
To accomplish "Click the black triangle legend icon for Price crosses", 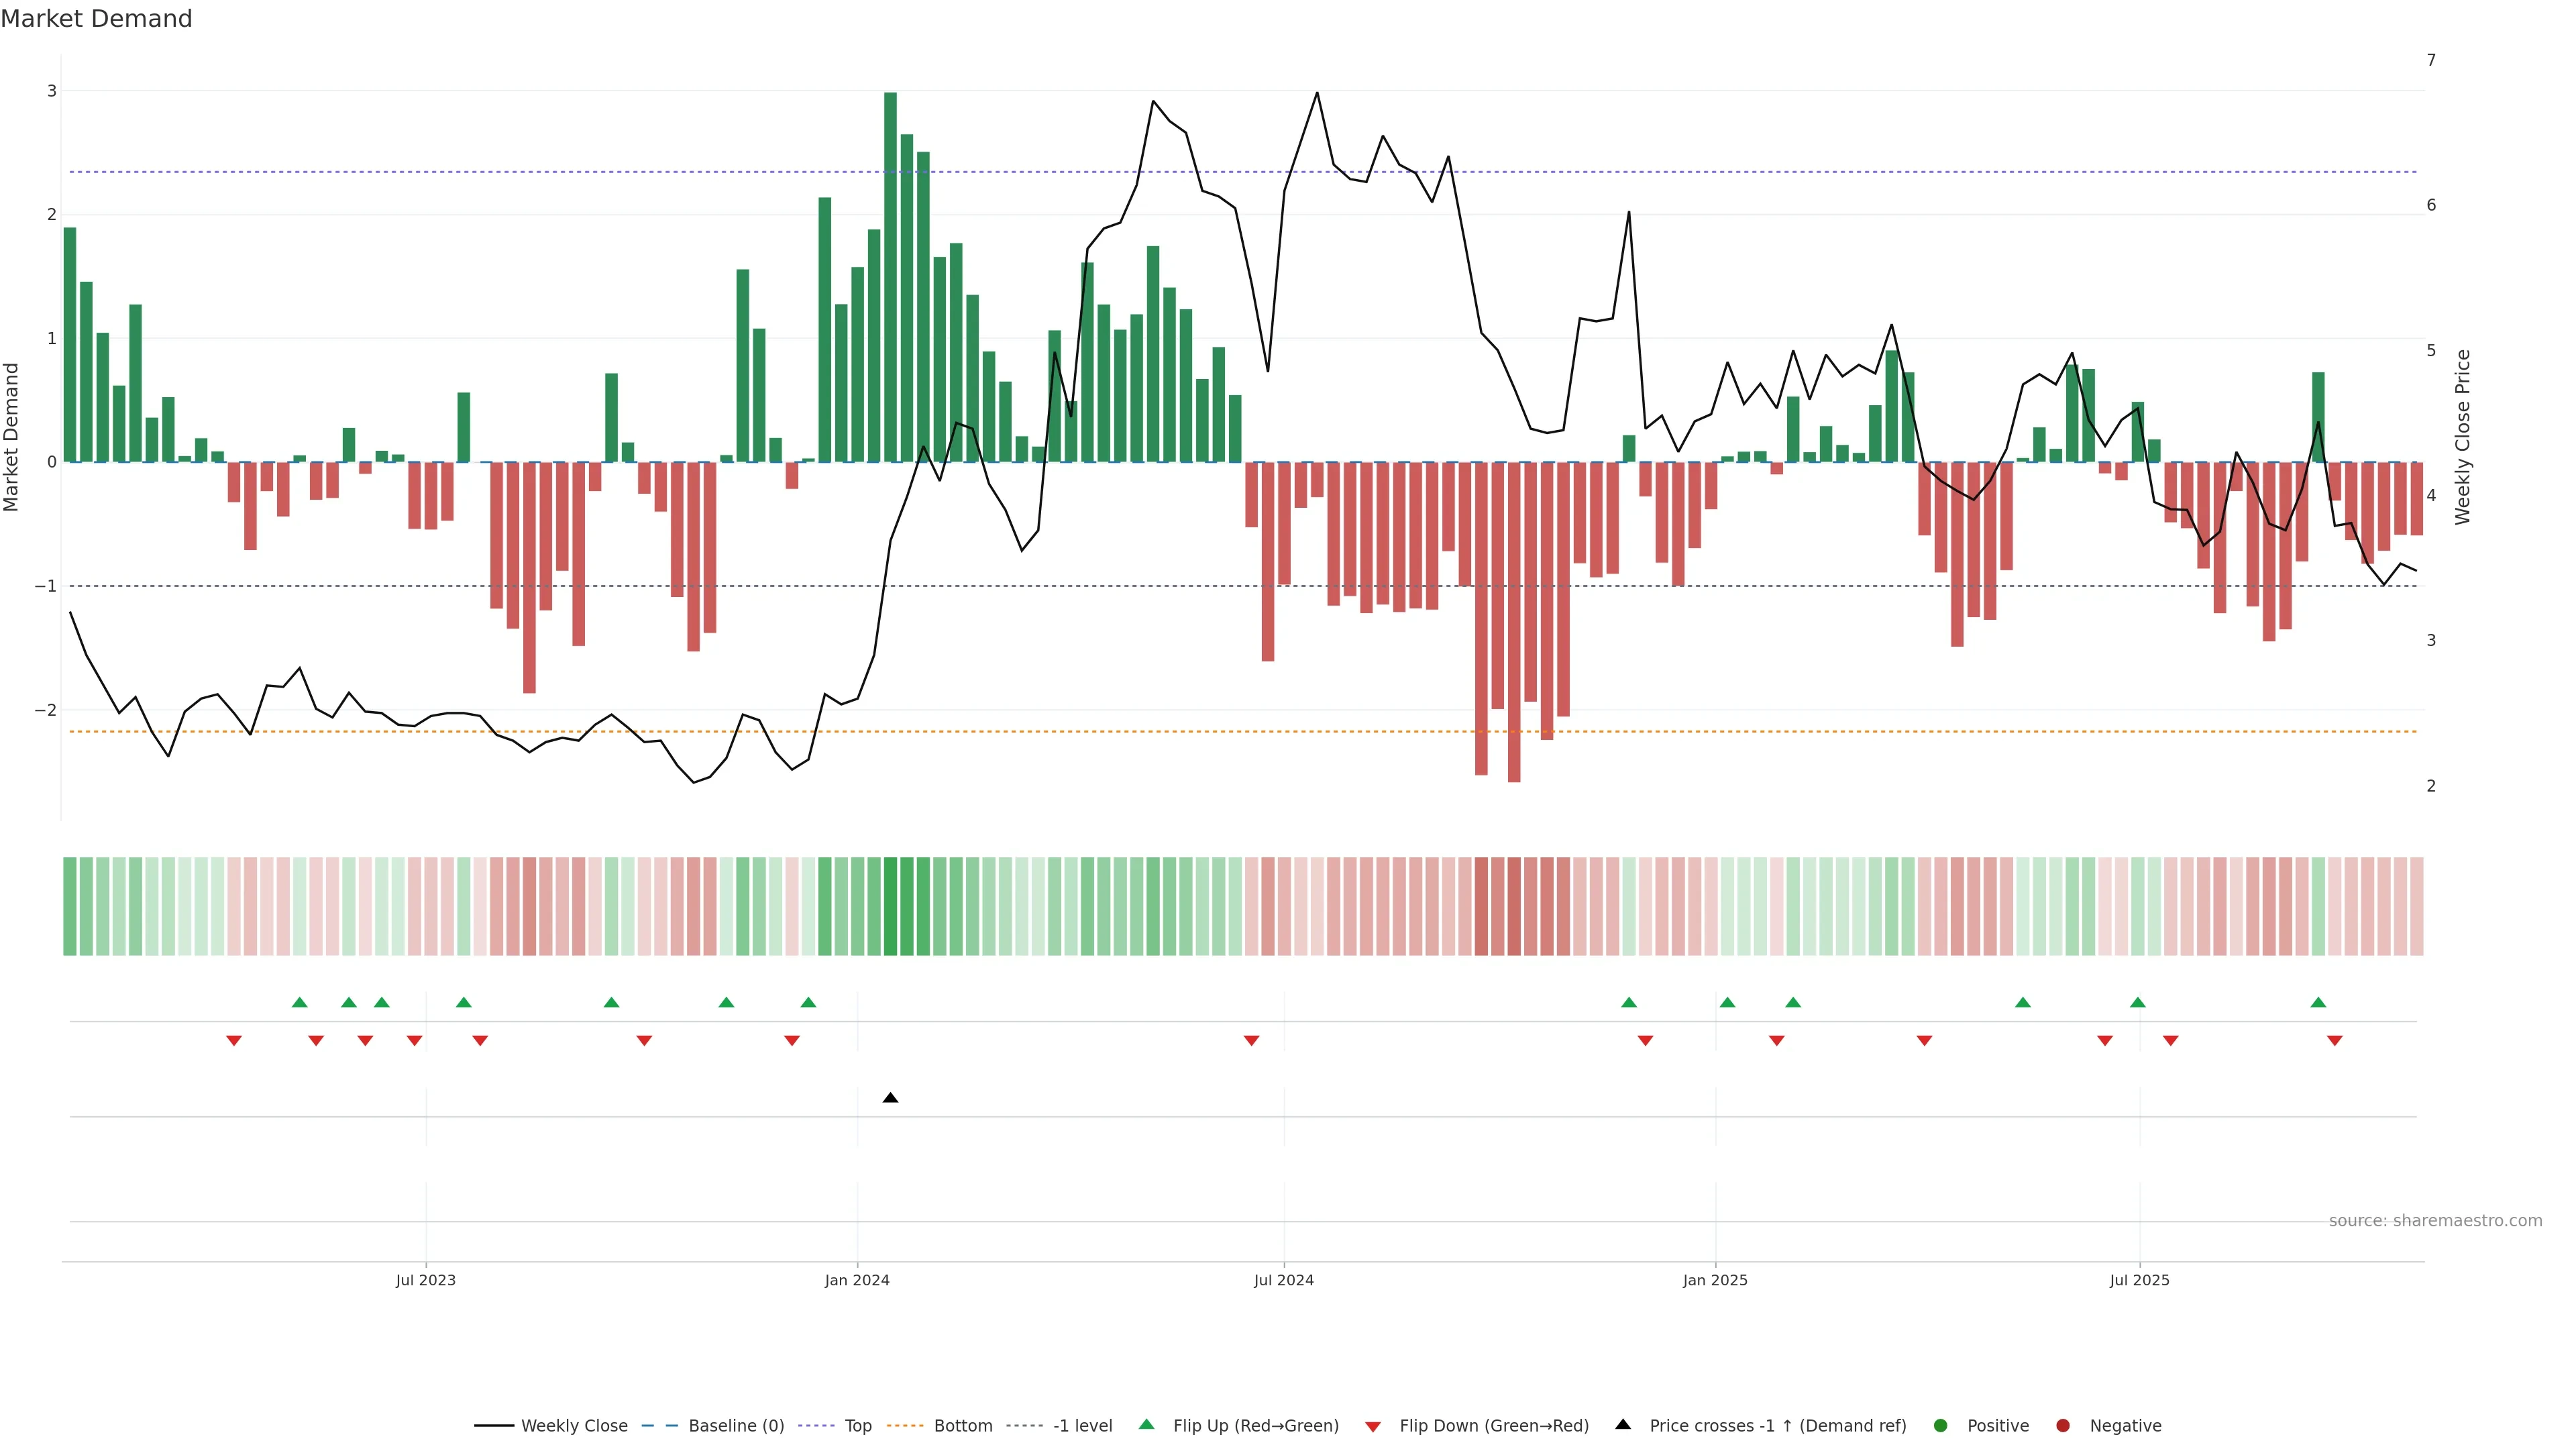I will 1622,1424.
